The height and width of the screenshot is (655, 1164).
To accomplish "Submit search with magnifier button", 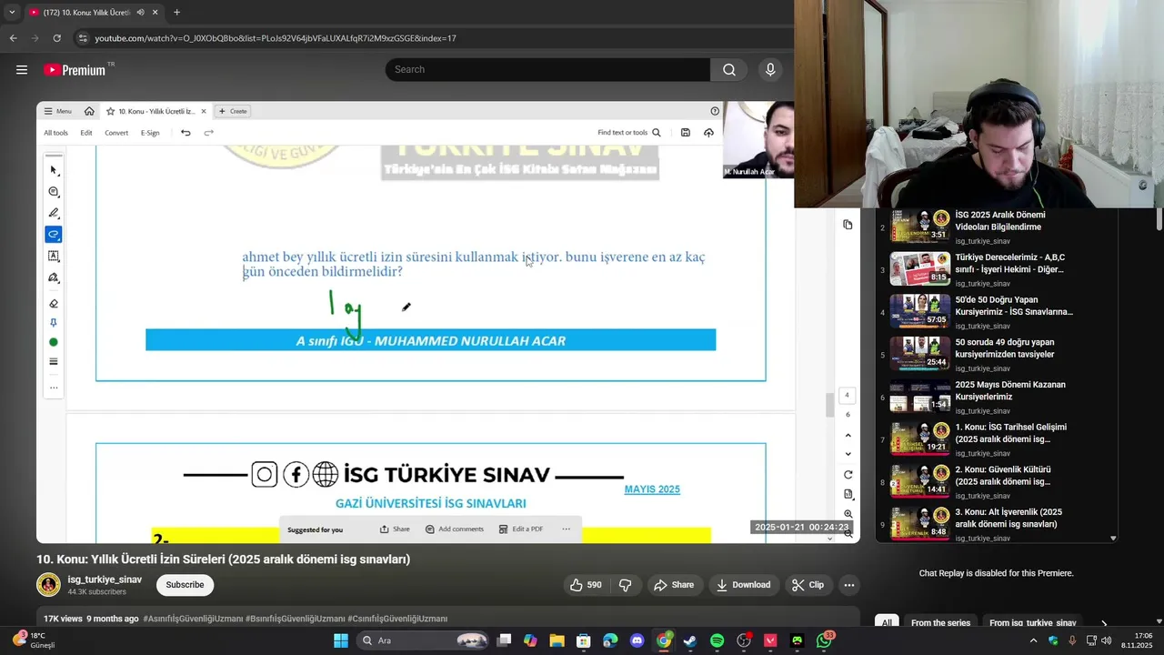I will point(729,70).
